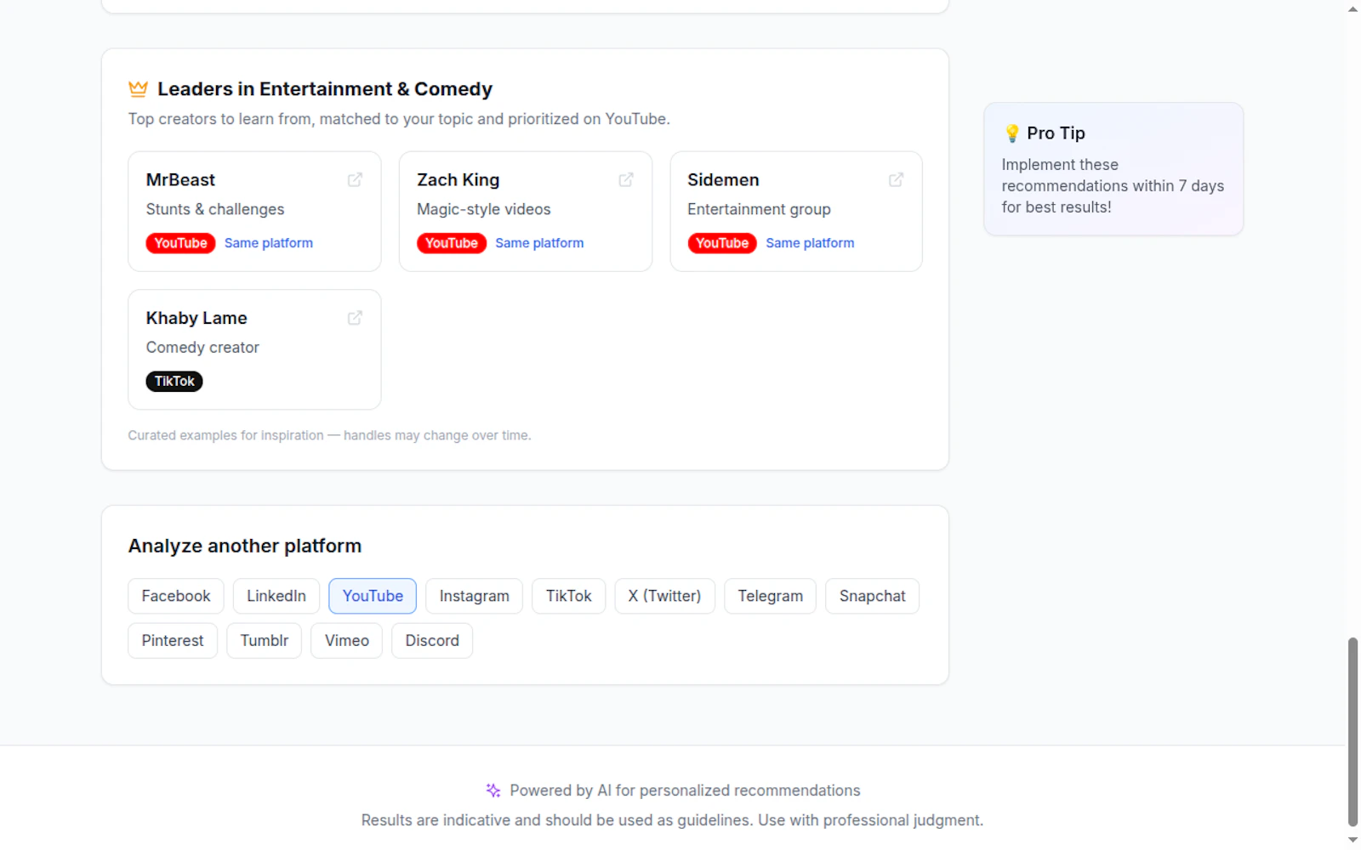The image size is (1361, 850).
Task: Click YouTube badge on MrBeast card
Action: (x=181, y=243)
